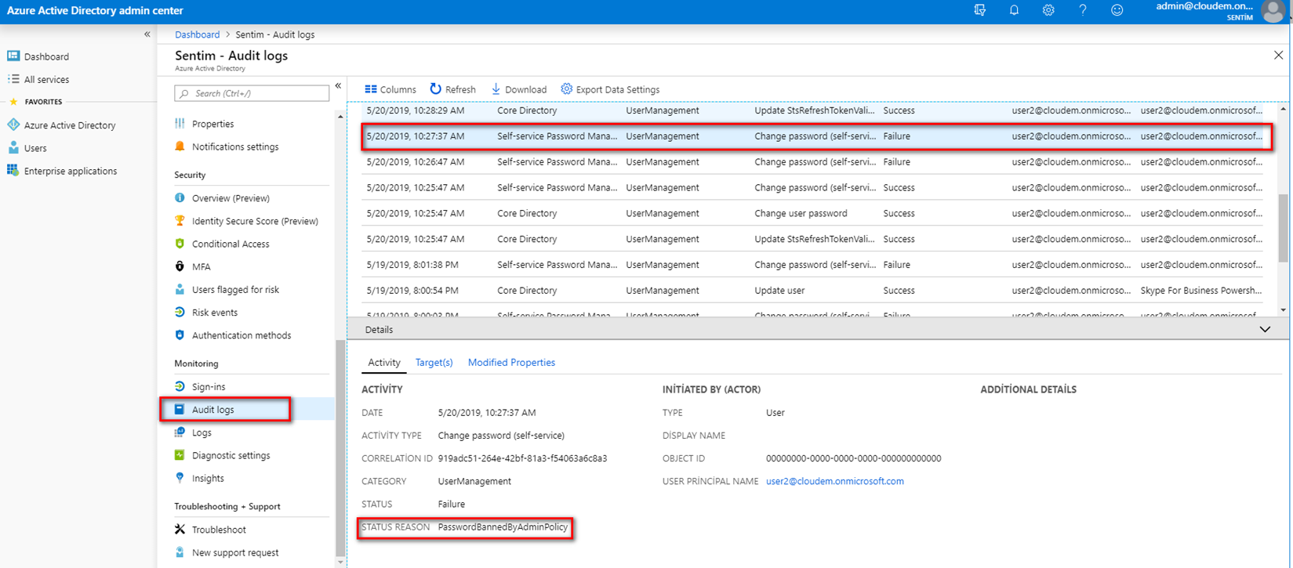Click the Skype For Business Powershell target cell

[1201, 291]
